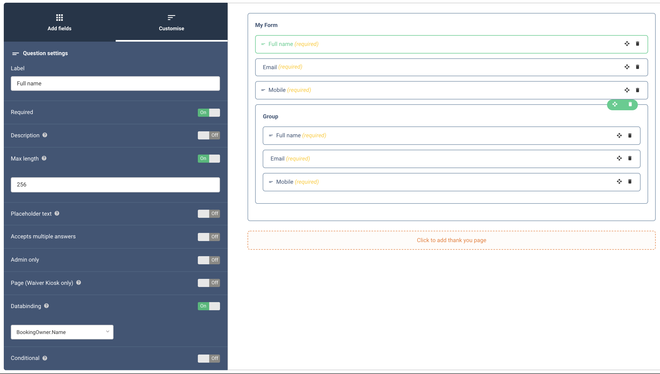Image resolution: width=660 pixels, height=374 pixels.
Task: Click the My Form title
Action: point(266,25)
